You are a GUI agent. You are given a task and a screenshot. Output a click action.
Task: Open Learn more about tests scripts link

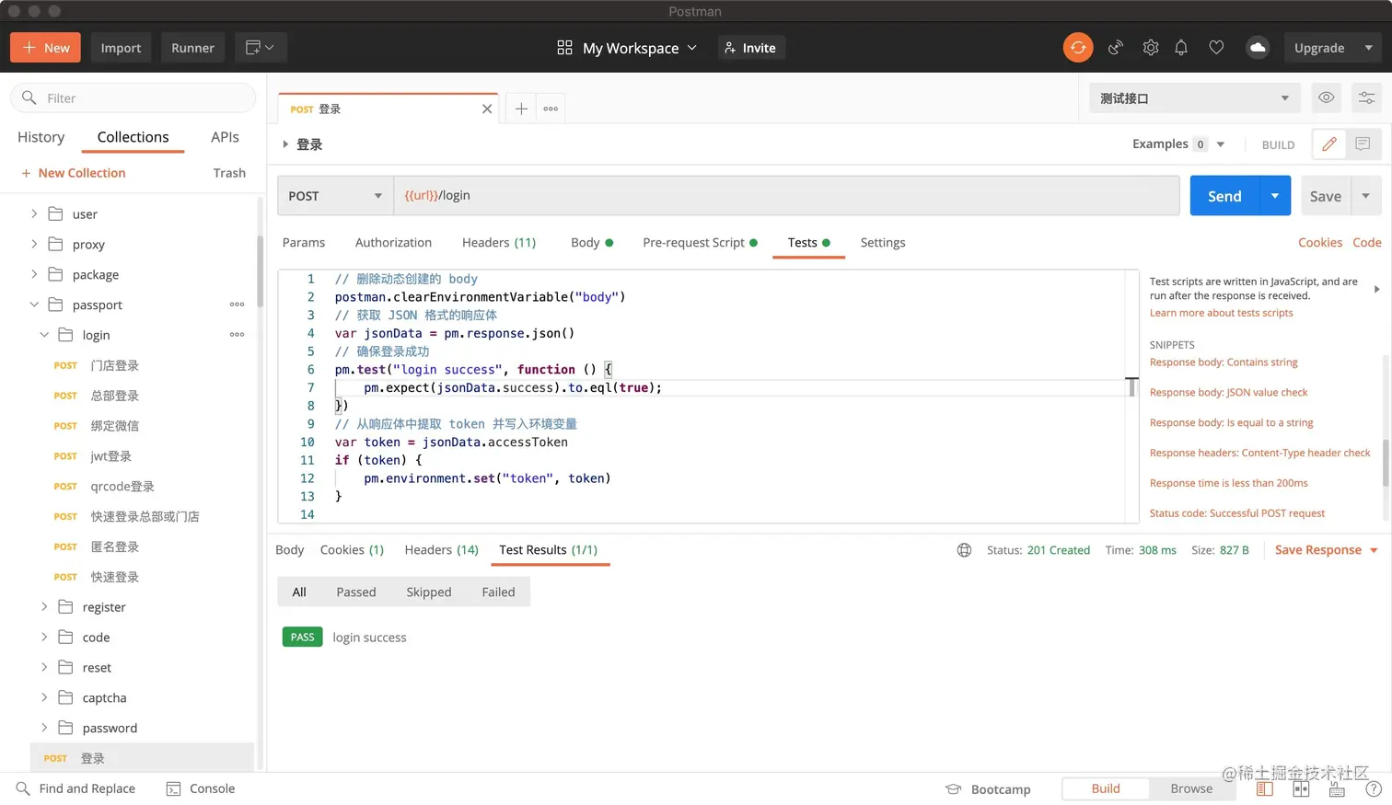[1221, 313]
